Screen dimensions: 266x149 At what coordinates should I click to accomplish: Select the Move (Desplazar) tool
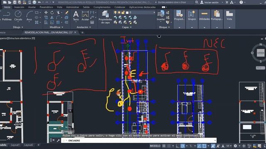[x=46, y=12]
